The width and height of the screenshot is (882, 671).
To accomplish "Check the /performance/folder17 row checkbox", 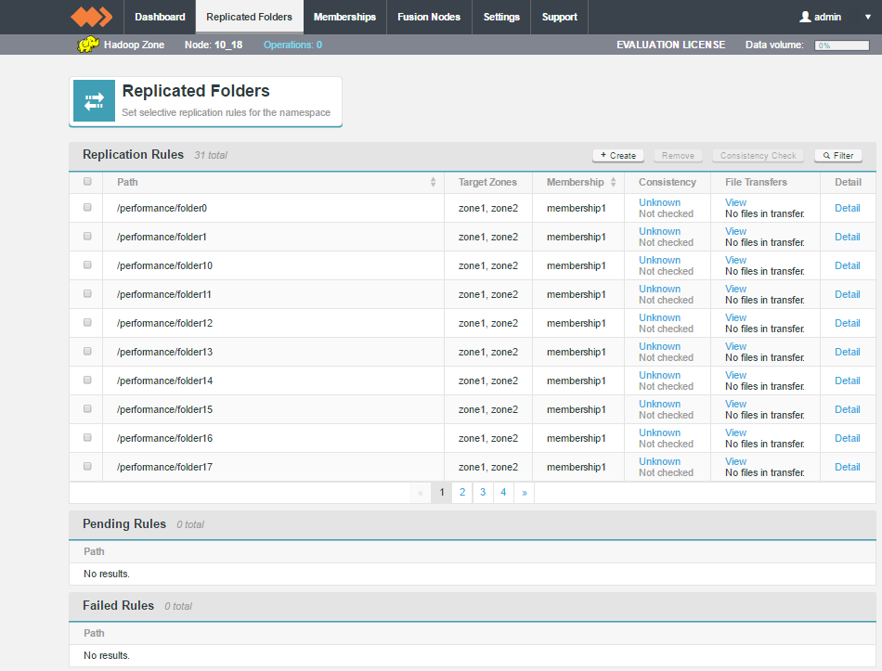I will click(x=87, y=466).
